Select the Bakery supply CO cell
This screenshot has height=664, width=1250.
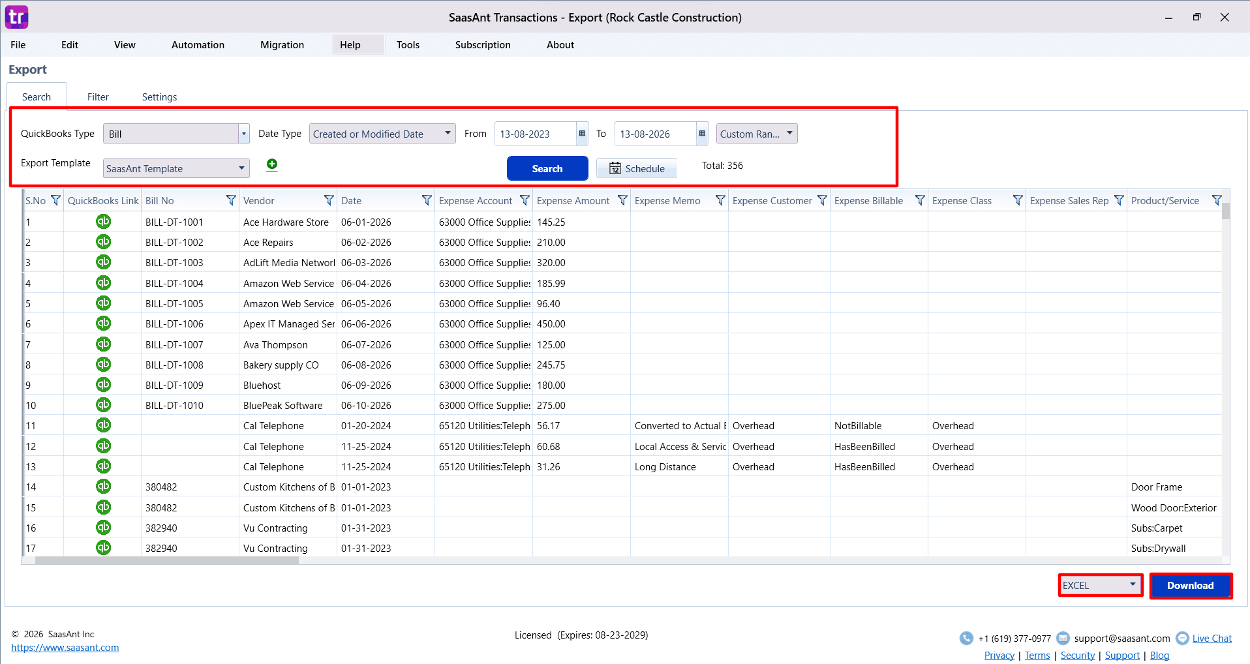coord(287,365)
